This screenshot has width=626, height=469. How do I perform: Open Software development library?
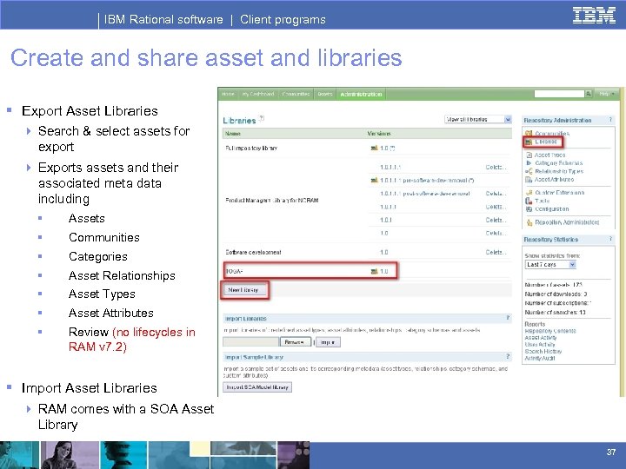[x=253, y=253]
